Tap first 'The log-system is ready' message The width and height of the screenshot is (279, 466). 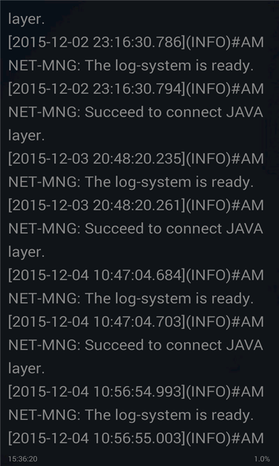[x=169, y=66]
